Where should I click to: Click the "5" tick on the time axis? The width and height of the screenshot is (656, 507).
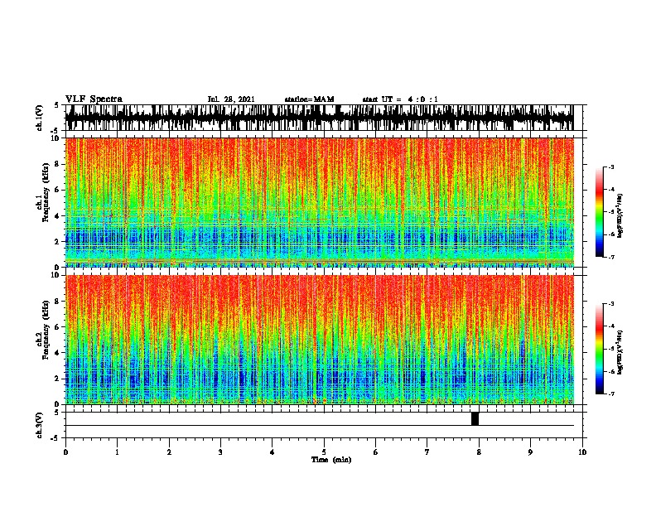click(324, 452)
